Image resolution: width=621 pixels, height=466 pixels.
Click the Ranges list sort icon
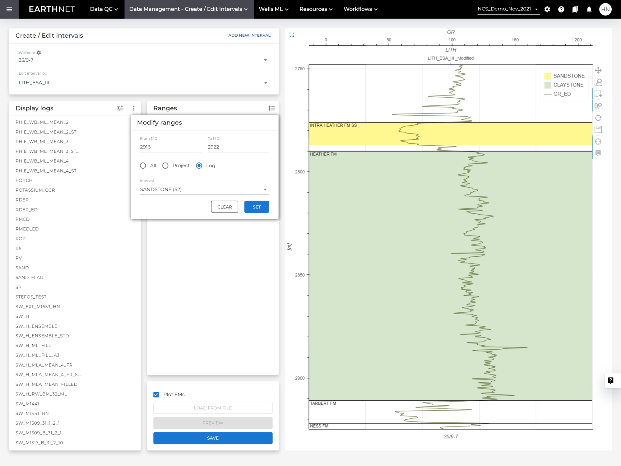click(271, 108)
